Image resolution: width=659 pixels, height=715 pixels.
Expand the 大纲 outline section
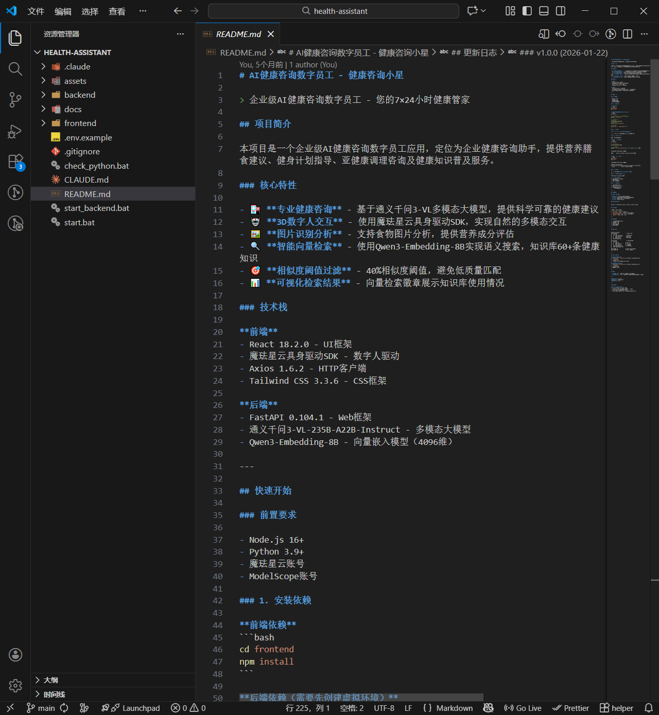click(x=113, y=680)
